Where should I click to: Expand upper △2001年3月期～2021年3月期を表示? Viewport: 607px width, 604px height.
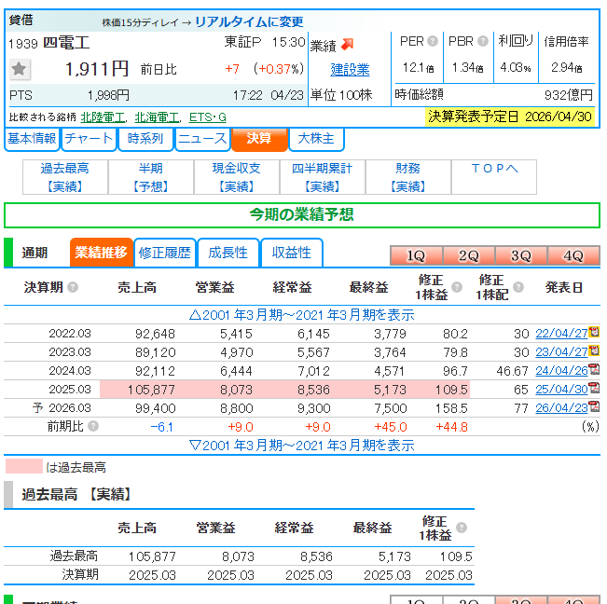[301, 315]
